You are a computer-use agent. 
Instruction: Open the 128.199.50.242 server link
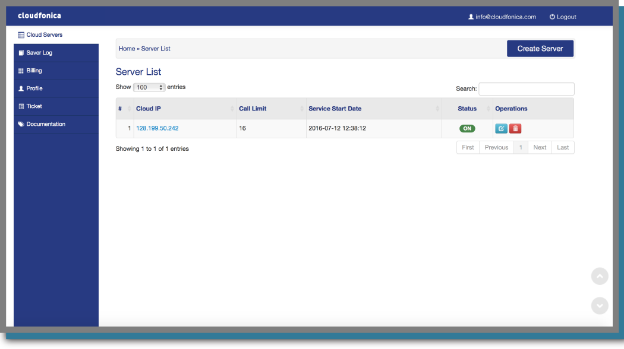click(x=157, y=128)
